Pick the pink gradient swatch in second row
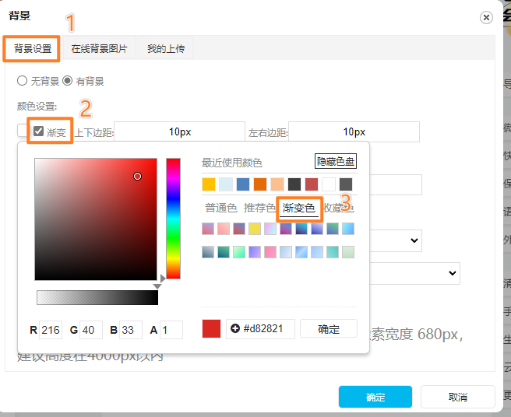Image resolution: width=511 pixels, height=417 pixels. pyautogui.click(x=270, y=252)
